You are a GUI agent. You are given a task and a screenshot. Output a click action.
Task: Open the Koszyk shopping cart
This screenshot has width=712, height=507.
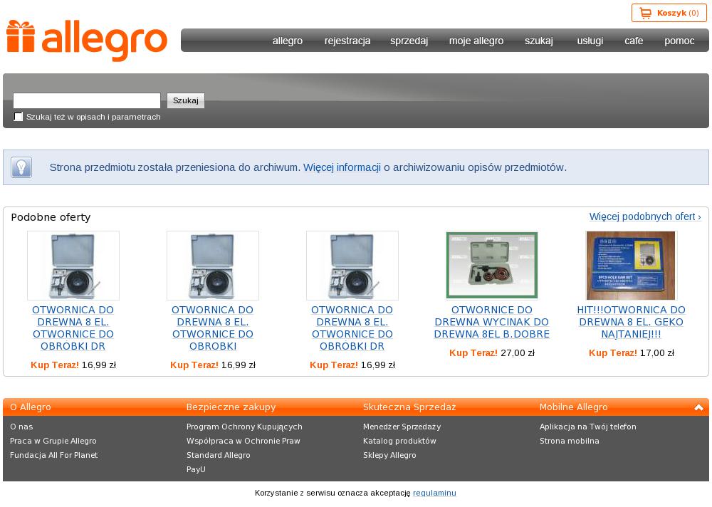669,14
